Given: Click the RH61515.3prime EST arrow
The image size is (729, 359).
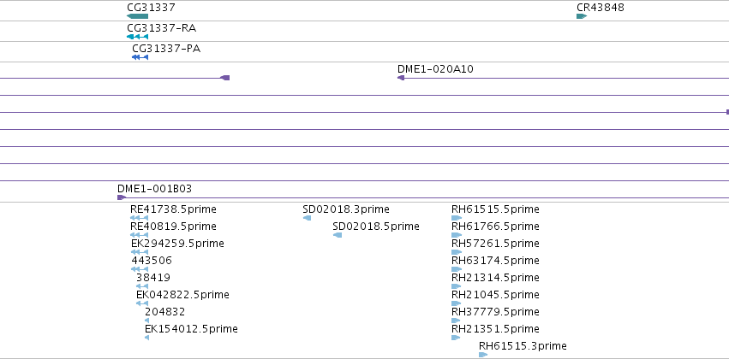Looking at the screenshot, I should [483, 355].
